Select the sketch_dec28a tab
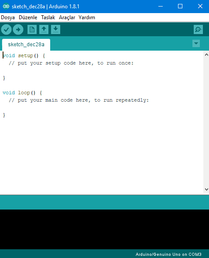 26,45
